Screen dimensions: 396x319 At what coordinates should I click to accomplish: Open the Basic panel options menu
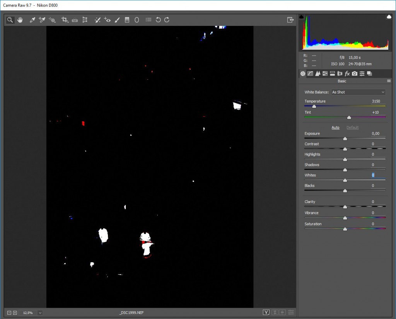pos(389,81)
